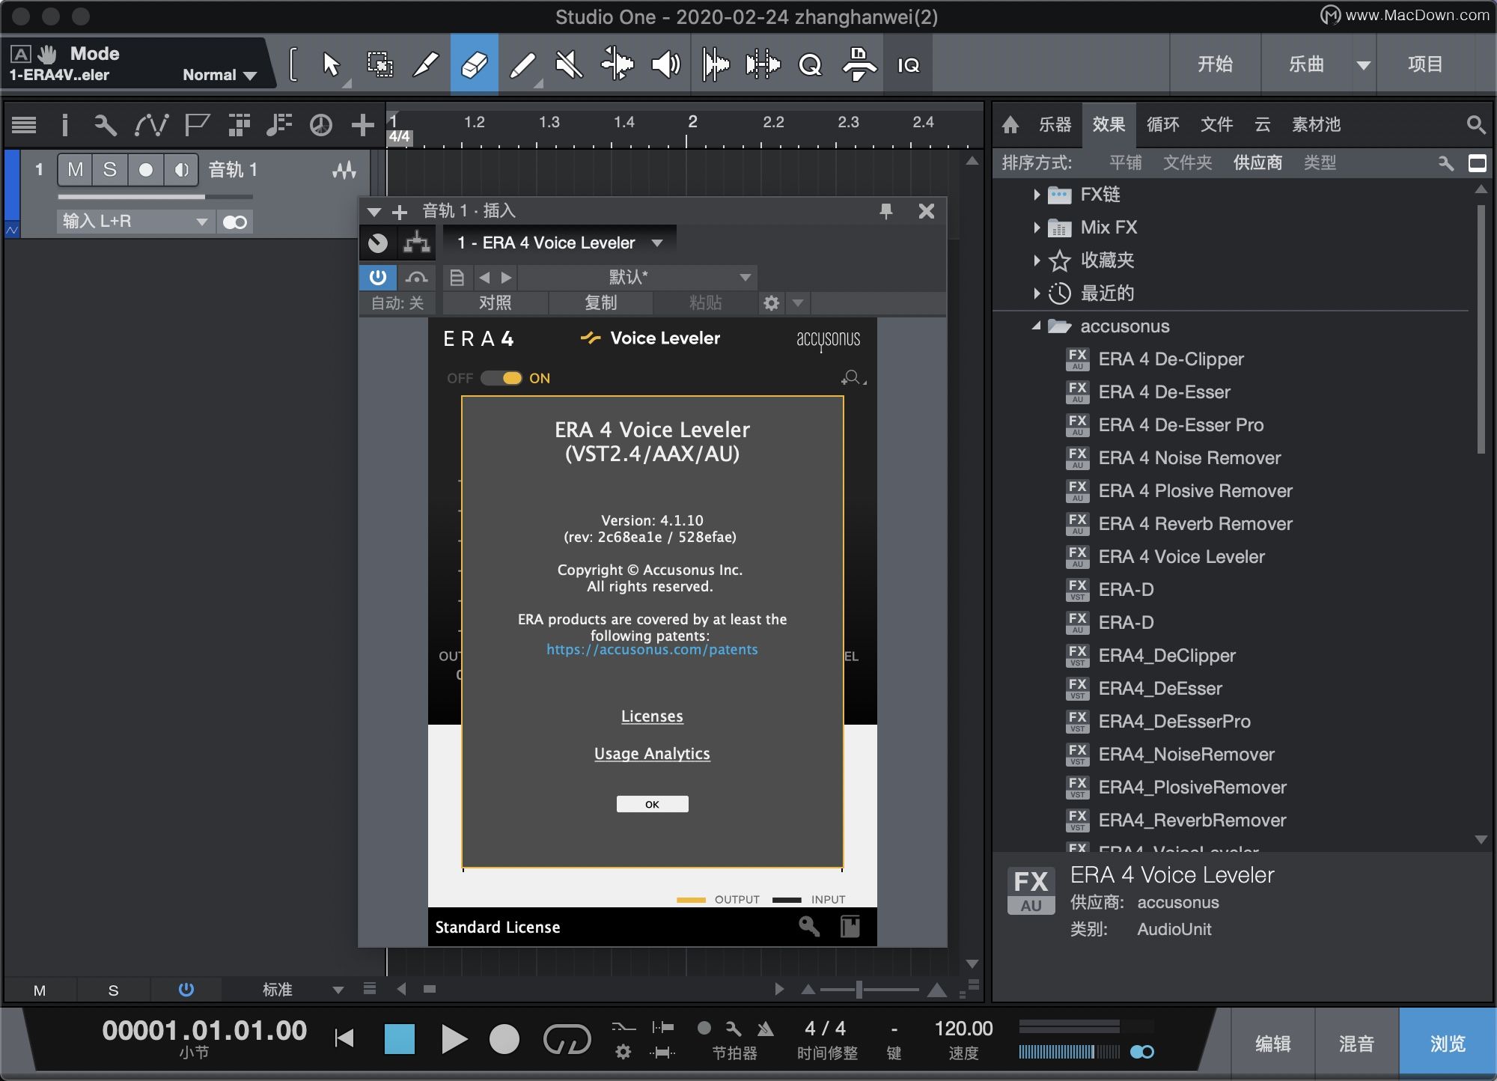Choose the Mute tool icon
The width and height of the screenshot is (1497, 1081).
pyautogui.click(x=569, y=65)
